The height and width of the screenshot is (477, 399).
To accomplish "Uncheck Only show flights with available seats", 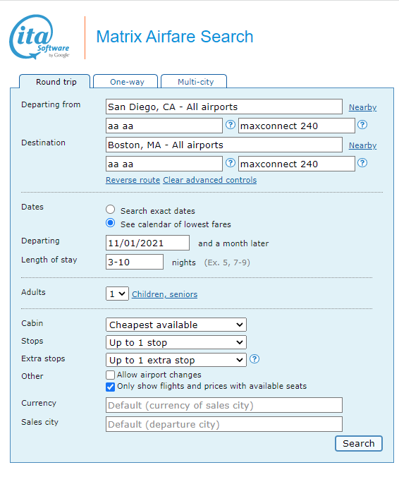I will (110, 387).
